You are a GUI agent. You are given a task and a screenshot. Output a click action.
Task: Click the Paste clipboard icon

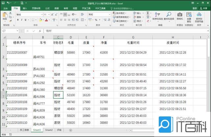point(5,15)
